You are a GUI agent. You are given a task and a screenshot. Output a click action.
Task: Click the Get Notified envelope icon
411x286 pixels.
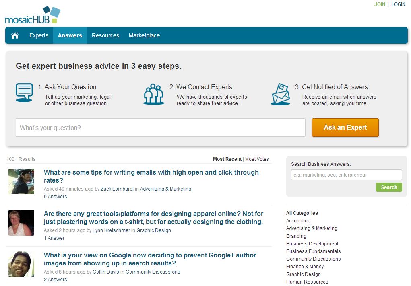[281, 95]
